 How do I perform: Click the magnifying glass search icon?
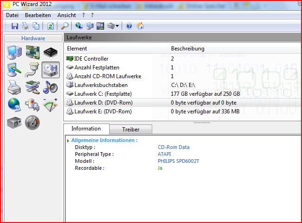click(x=65, y=26)
